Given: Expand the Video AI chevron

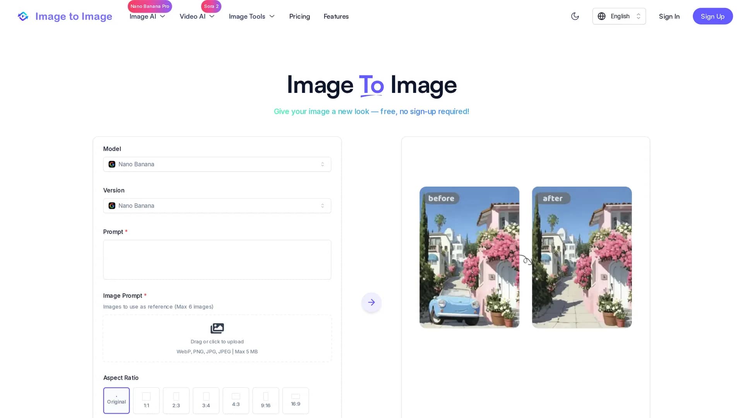Looking at the screenshot, I should (212, 16).
